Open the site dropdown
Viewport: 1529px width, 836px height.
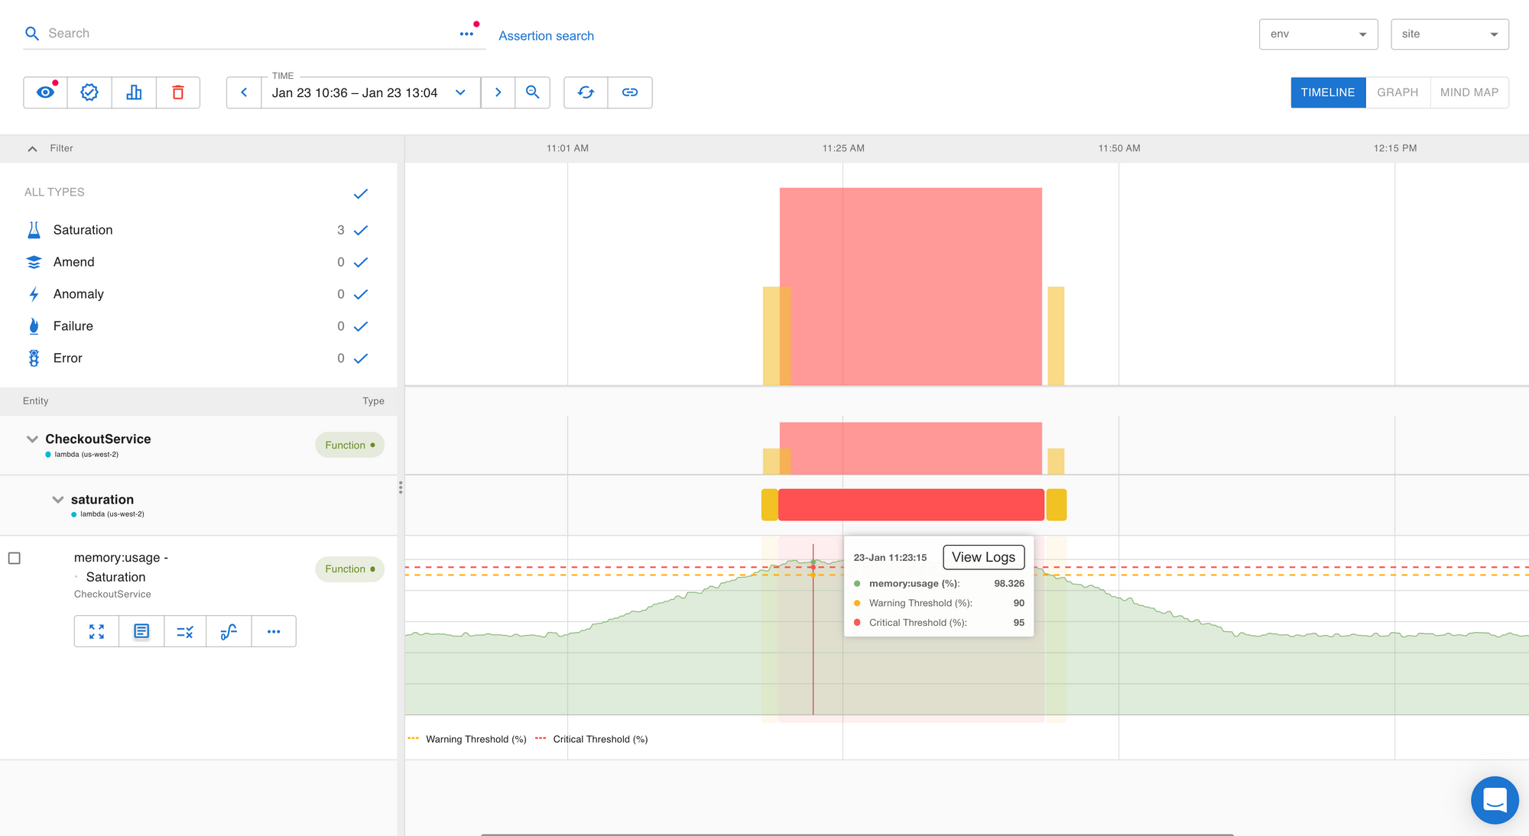pyautogui.click(x=1449, y=34)
